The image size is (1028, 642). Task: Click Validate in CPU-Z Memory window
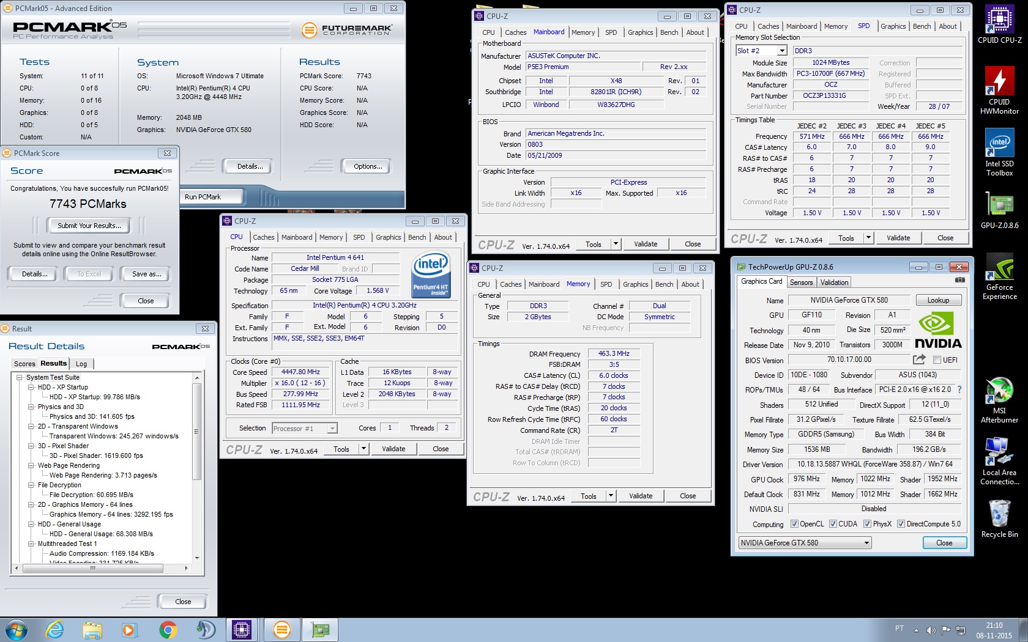pos(640,496)
